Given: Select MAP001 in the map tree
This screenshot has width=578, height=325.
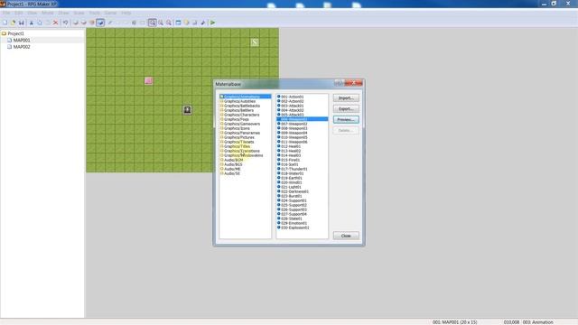Looking at the screenshot, I should (22, 40).
